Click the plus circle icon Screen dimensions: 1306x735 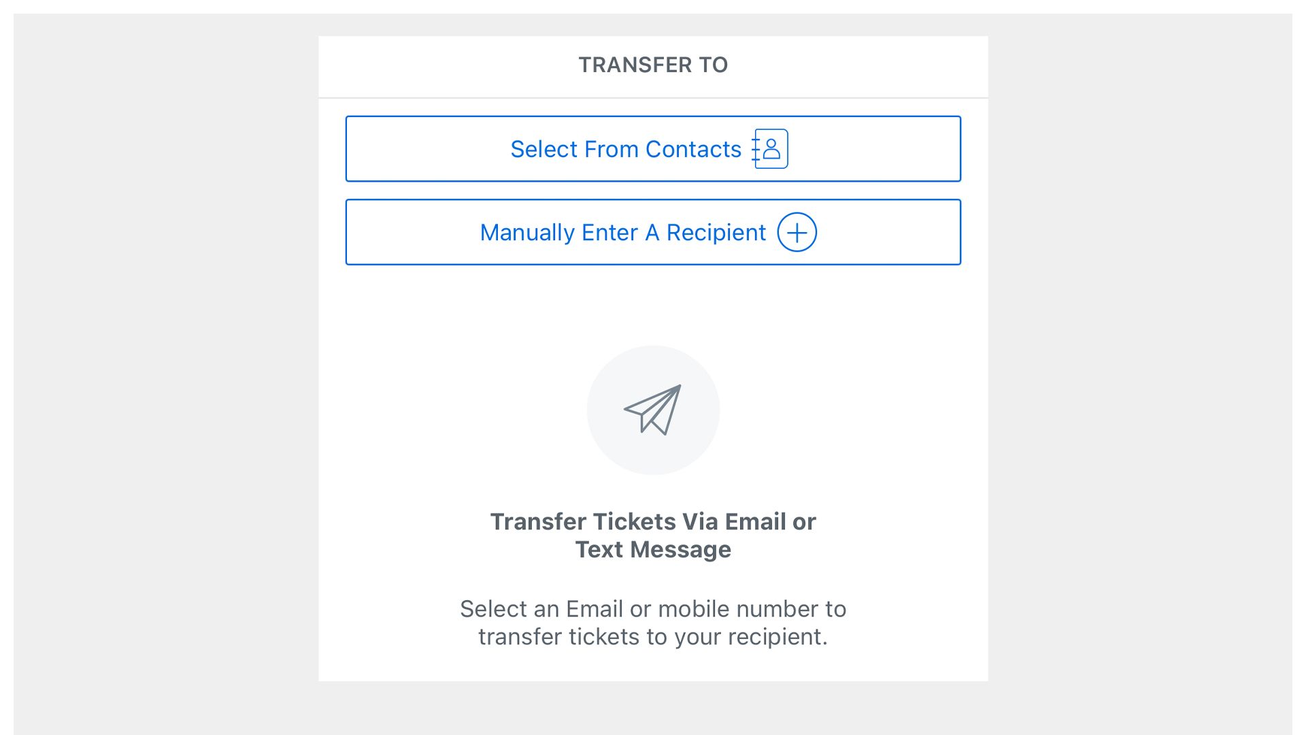(x=797, y=232)
